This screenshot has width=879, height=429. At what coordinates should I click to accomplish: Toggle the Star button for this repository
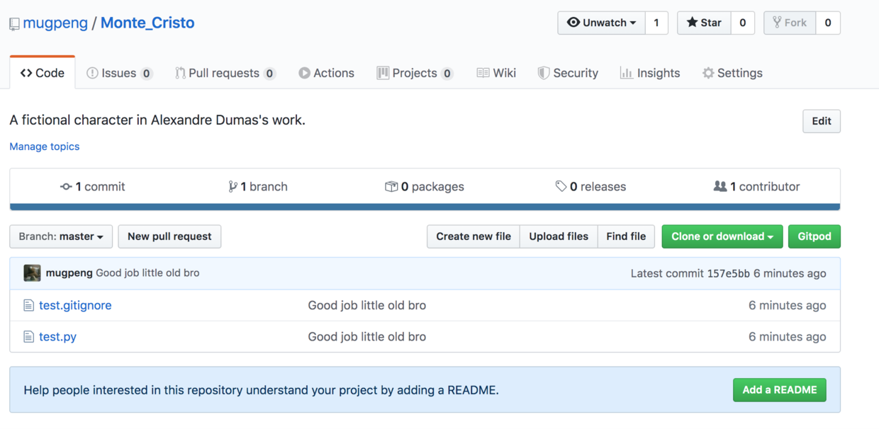click(703, 23)
